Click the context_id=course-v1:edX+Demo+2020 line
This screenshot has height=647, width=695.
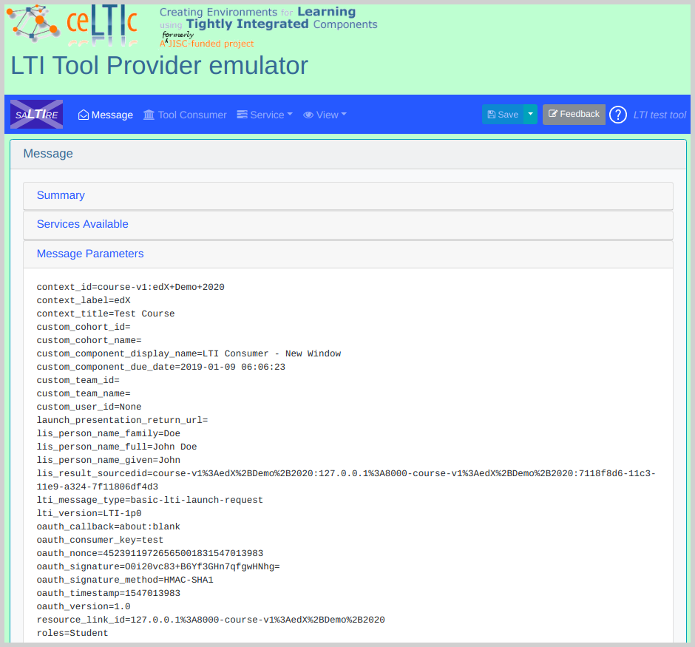130,287
